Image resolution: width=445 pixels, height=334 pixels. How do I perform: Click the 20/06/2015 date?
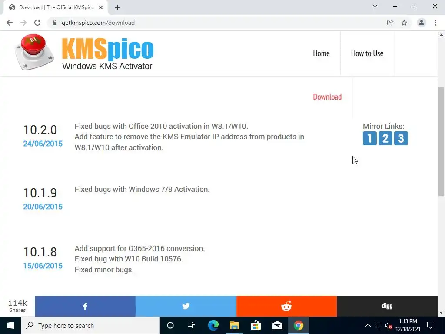point(43,207)
